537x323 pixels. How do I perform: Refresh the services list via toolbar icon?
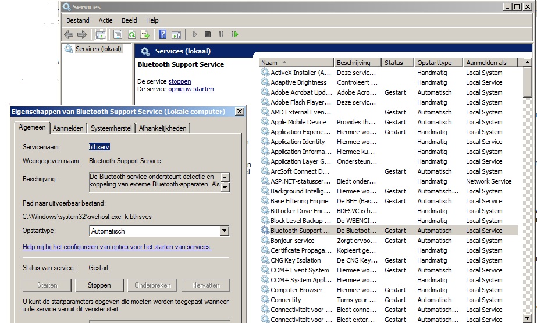[x=131, y=34]
